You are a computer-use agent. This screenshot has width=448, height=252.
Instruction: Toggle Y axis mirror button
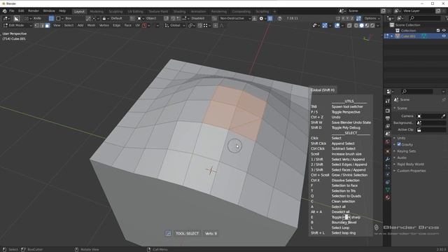pyautogui.click(x=347, y=18)
